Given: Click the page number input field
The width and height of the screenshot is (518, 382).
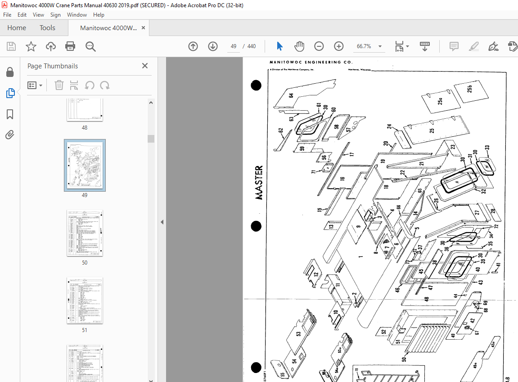Looking at the screenshot, I should click(234, 46).
